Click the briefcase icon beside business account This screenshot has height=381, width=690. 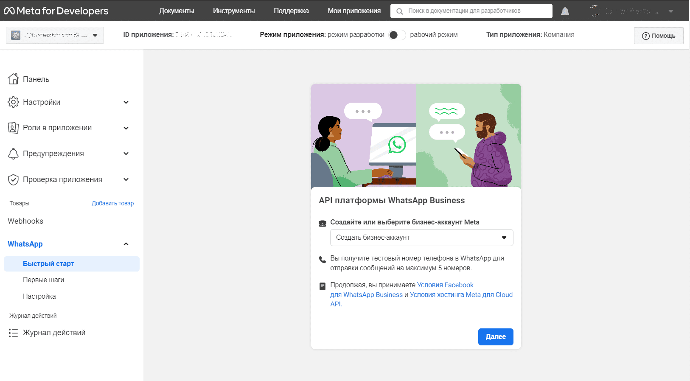(x=323, y=223)
